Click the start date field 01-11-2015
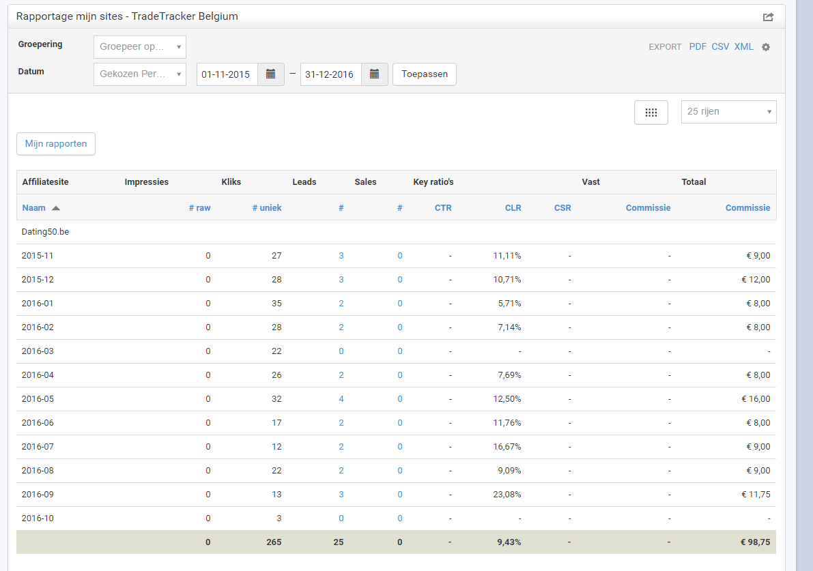The height and width of the screenshot is (571, 813). [227, 74]
